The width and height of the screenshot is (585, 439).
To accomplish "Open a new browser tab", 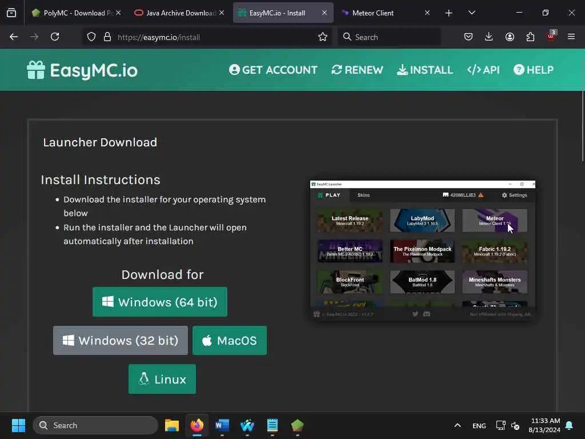I will click(x=449, y=13).
